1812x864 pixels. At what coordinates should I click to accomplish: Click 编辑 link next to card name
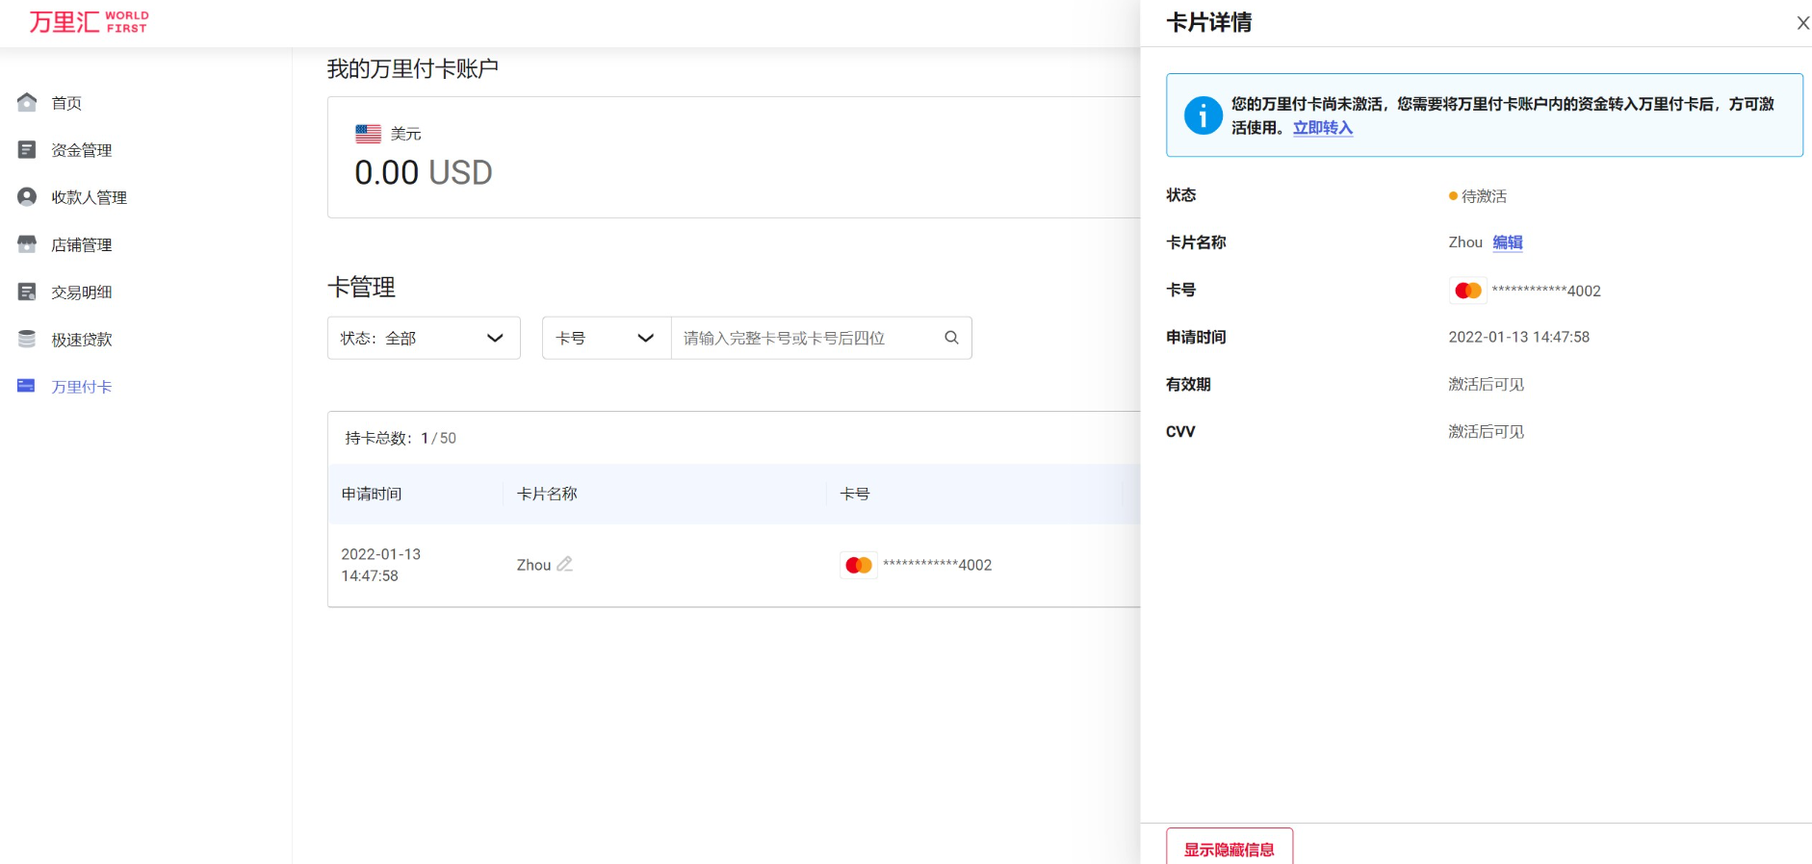coord(1508,242)
